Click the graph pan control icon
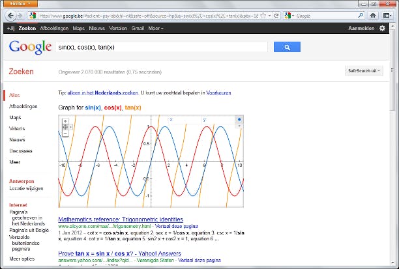399x269 pixels. (65, 127)
